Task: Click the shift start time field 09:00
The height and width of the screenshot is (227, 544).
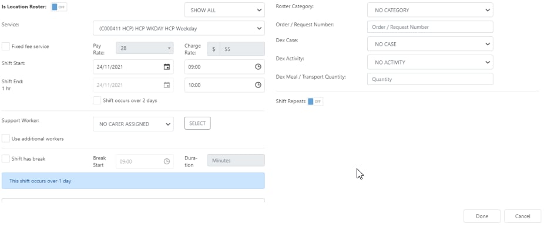Action: tap(224, 67)
